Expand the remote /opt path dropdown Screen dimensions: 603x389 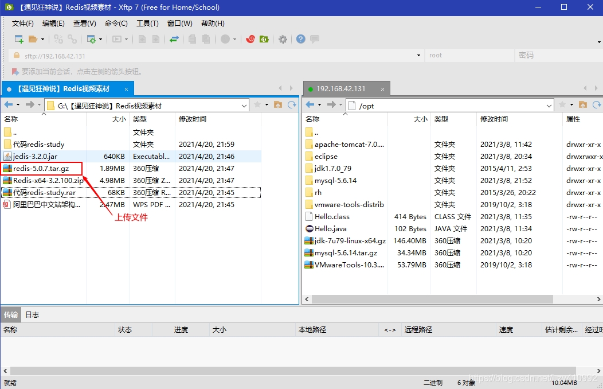(x=549, y=106)
